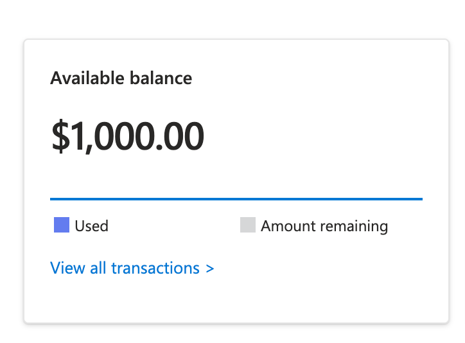
Task: Click the gray Amount remaining legend square
Action: 248,225
